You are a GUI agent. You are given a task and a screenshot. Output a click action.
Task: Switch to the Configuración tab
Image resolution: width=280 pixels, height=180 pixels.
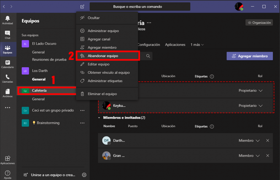click(150, 44)
